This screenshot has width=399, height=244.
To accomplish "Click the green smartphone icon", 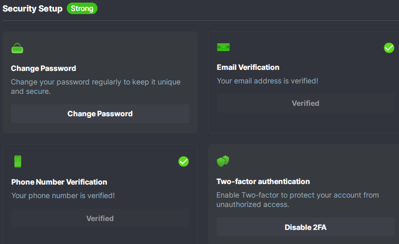I will [18, 162].
